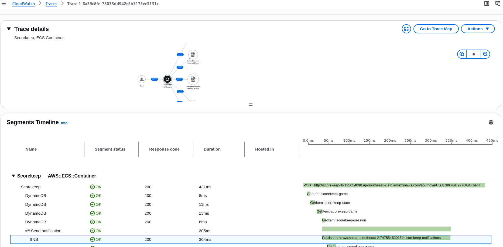Click the panel resize handle
Viewport: 503px width, 247px height.
[x=251, y=105]
